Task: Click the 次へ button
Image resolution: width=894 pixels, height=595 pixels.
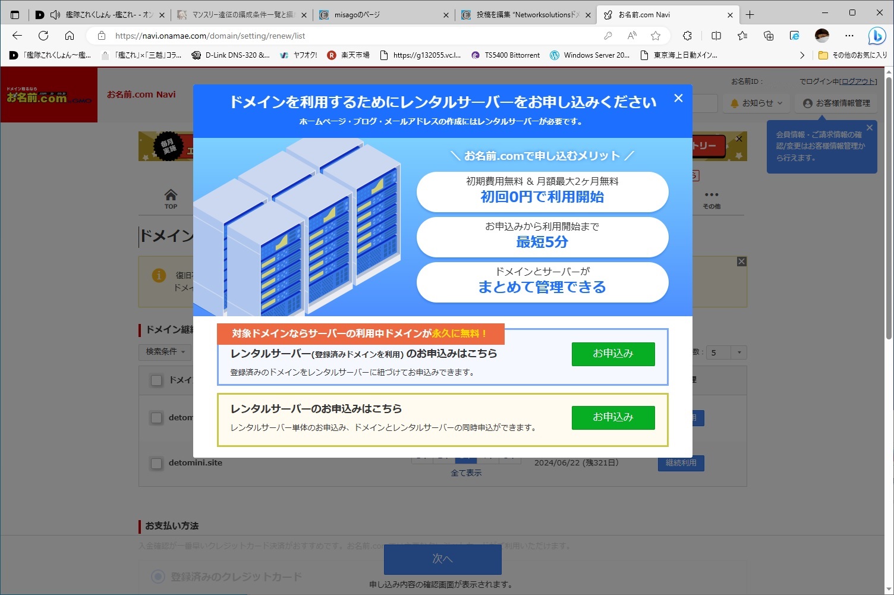Action: [443, 559]
